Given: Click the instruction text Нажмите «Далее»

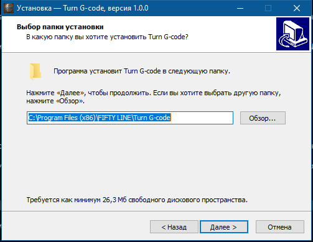Looking at the screenshot, I should [x=154, y=97].
